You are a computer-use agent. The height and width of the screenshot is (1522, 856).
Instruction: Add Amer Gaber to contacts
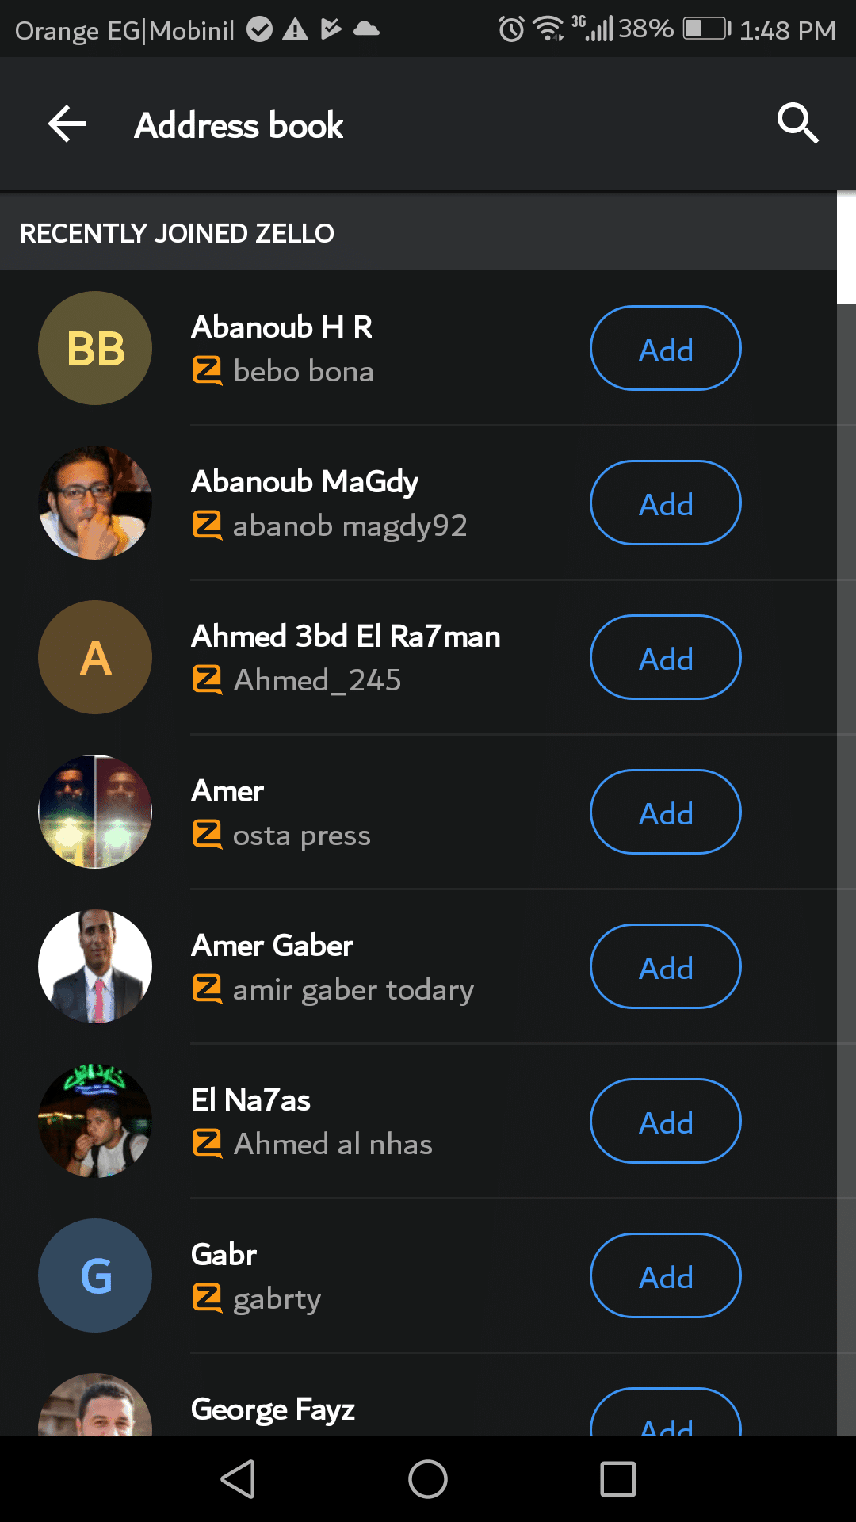tap(666, 966)
